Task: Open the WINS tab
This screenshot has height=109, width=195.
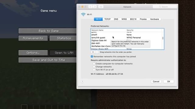Action: [124, 19]
